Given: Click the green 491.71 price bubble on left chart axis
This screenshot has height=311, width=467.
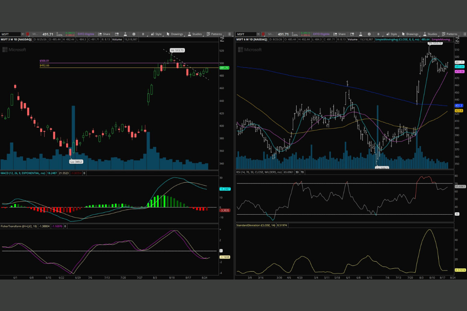Looking at the screenshot, I should coord(224,68).
